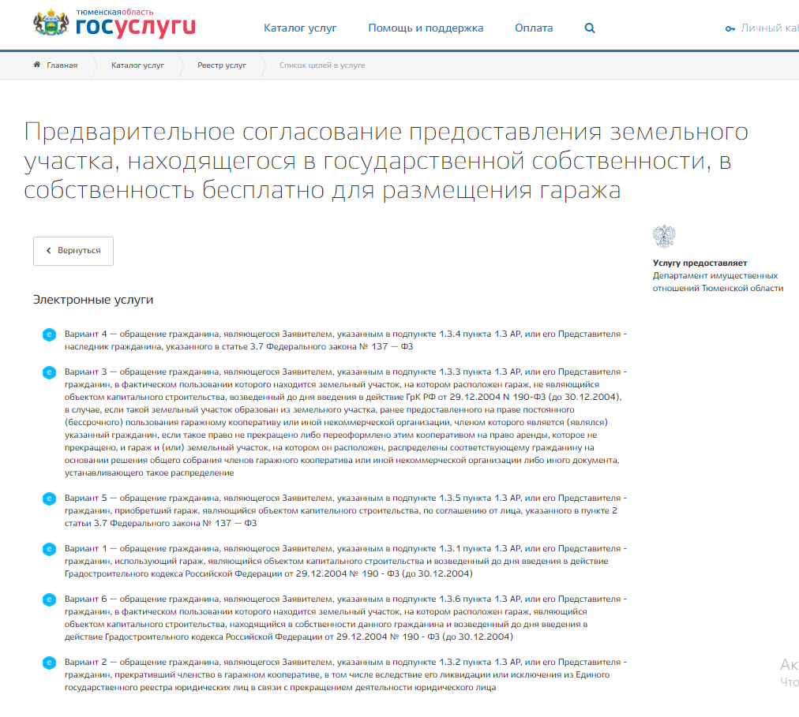This screenshot has height=717, width=799.
Task: Click the e-service icon for Вариант 1
Action: click(x=49, y=548)
